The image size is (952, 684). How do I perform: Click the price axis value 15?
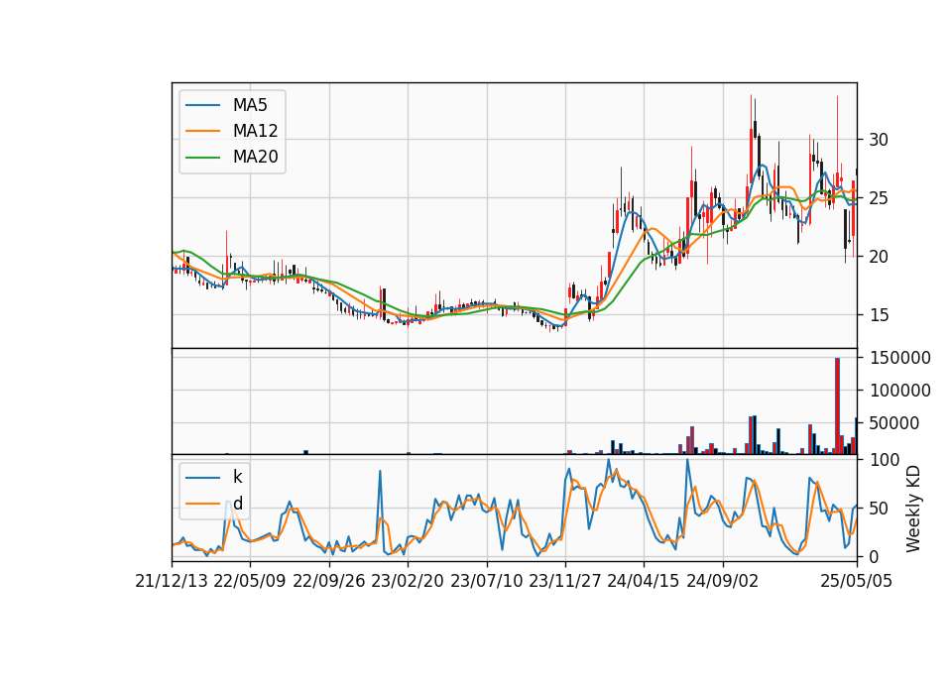point(878,315)
